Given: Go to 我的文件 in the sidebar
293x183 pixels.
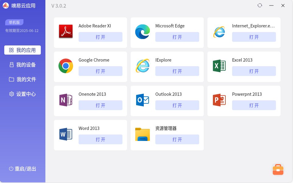Looking at the screenshot, I should point(23,79).
